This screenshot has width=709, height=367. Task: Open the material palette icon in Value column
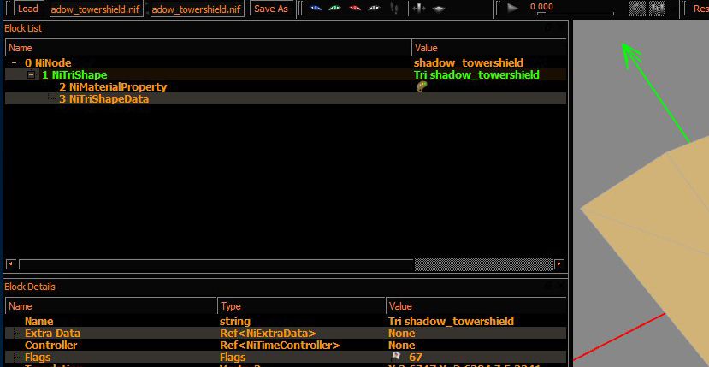[x=421, y=87]
